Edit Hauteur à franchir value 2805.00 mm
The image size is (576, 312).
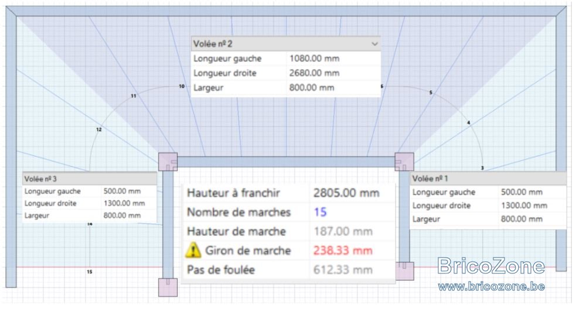346,193
